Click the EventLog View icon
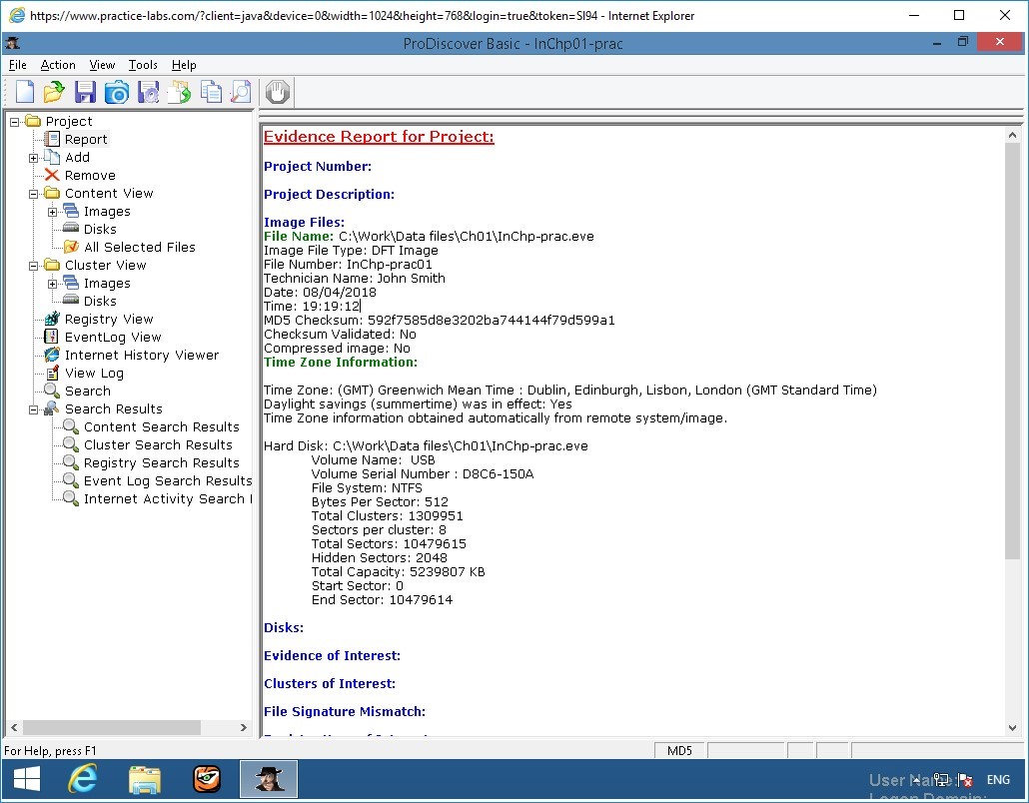Viewport: 1029px width, 803px height. point(51,338)
